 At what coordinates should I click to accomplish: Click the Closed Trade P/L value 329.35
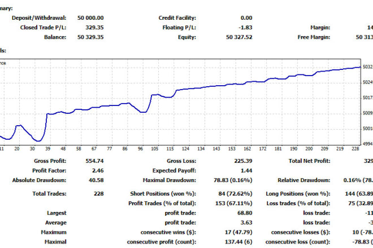[94, 28]
